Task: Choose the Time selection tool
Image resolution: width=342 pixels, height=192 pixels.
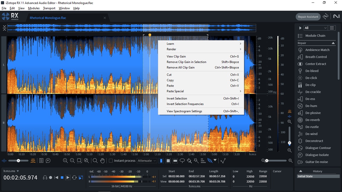Action: [161, 160]
